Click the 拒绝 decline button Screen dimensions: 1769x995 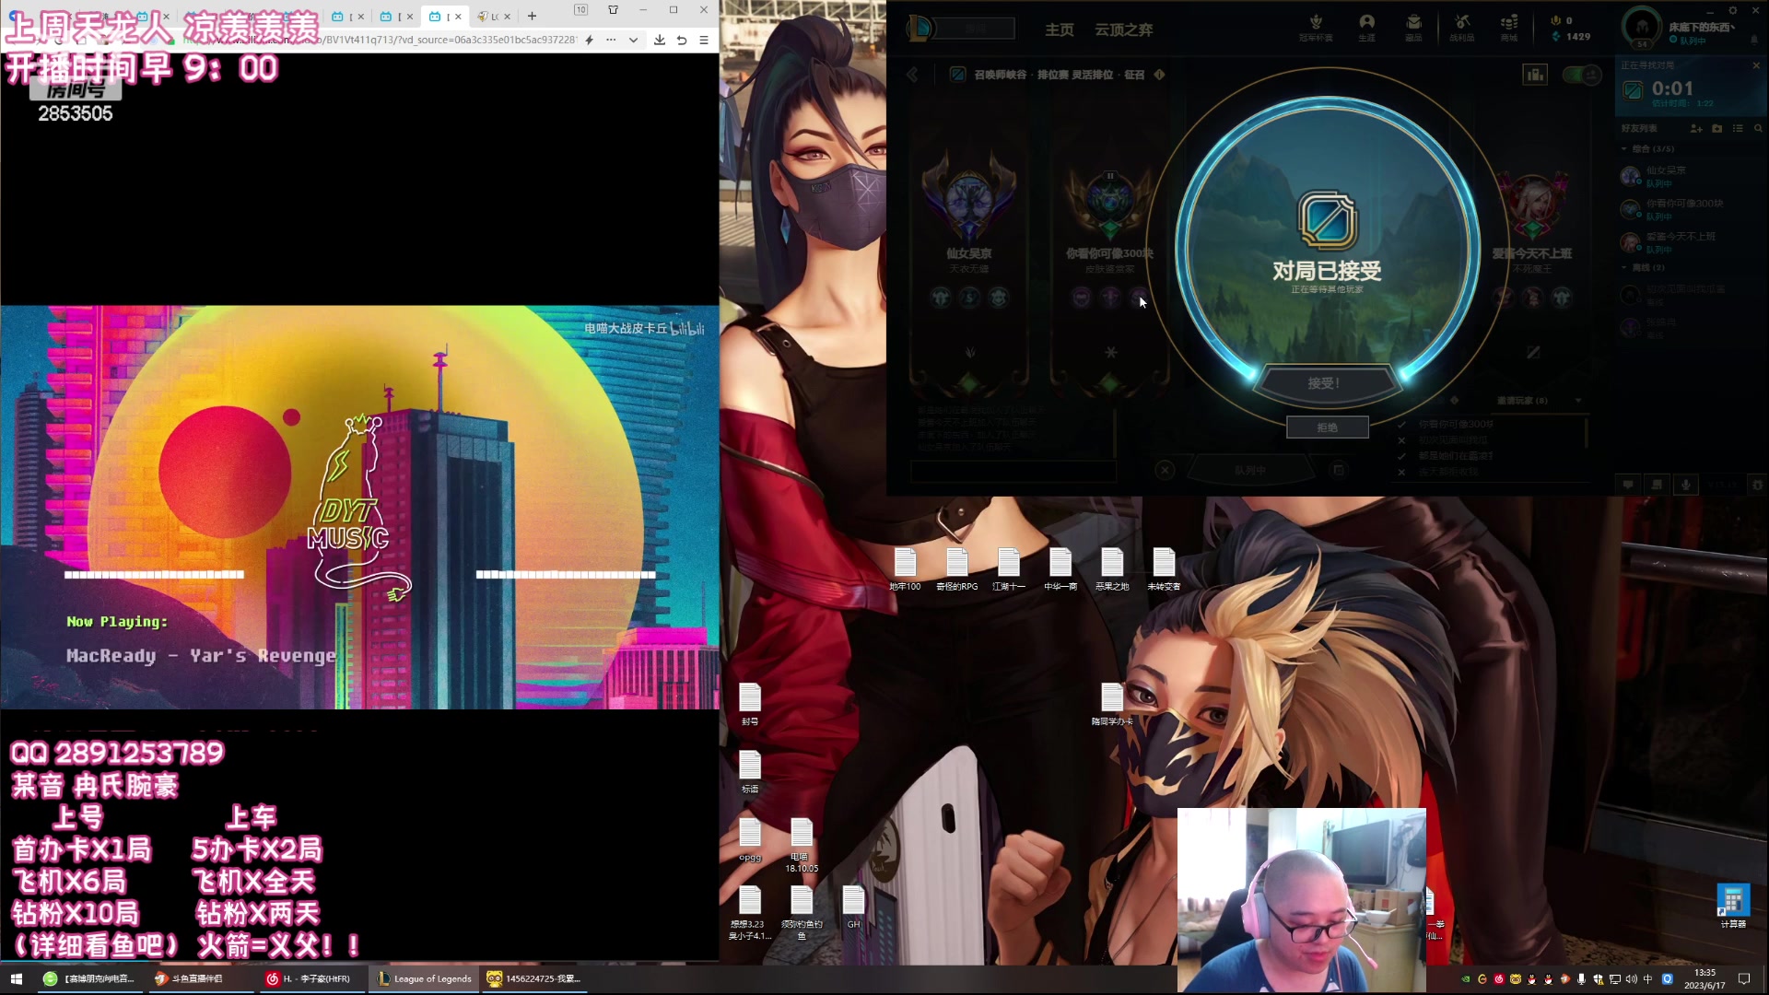1327,427
